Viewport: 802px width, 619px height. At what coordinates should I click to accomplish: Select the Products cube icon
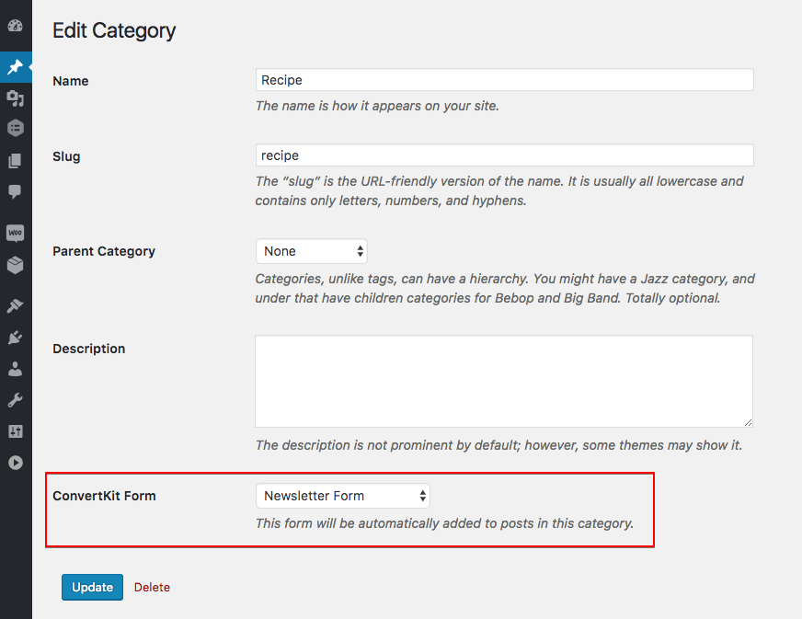tap(15, 264)
